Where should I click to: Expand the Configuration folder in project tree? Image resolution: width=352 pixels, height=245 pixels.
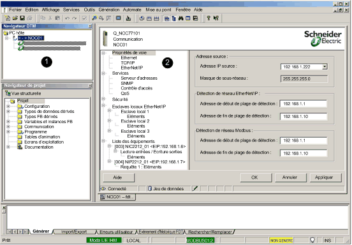[8, 106]
